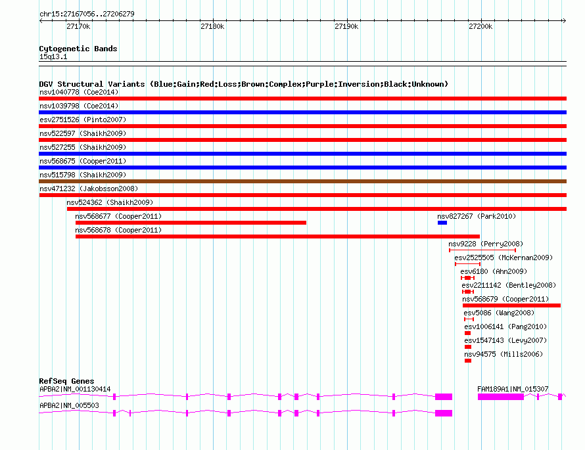Image resolution: width=585 pixels, height=450 pixels.
Task: Select the blue nsv527255 gain bar
Action: (x=302, y=154)
